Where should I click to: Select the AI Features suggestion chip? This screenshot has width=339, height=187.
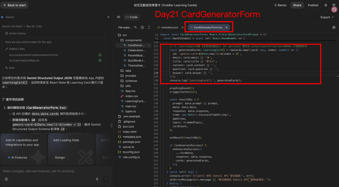point(17,158)
